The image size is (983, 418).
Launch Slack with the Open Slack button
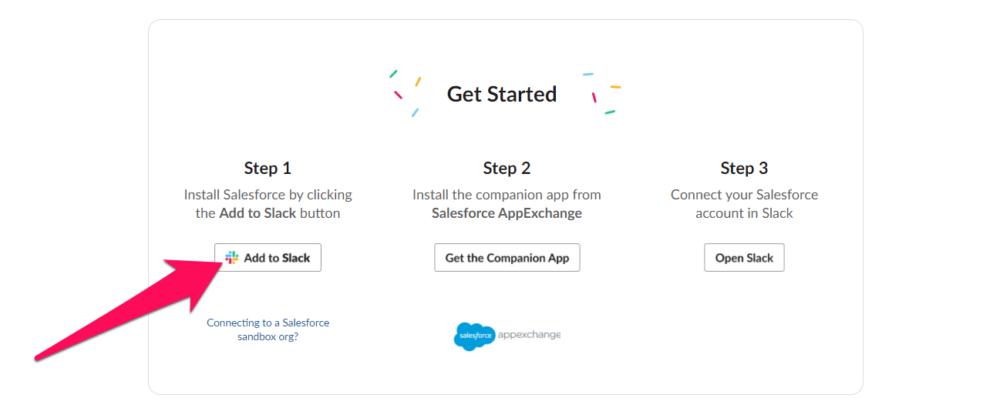point(744,258)
